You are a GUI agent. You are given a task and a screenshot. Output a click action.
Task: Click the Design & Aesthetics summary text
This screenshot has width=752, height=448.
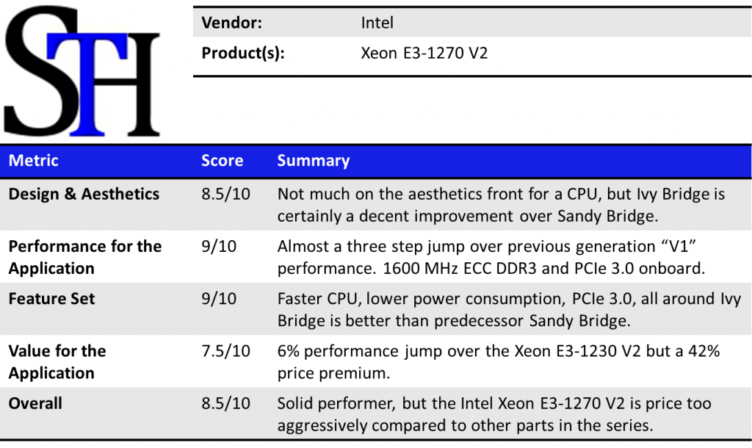click(501, 205)
